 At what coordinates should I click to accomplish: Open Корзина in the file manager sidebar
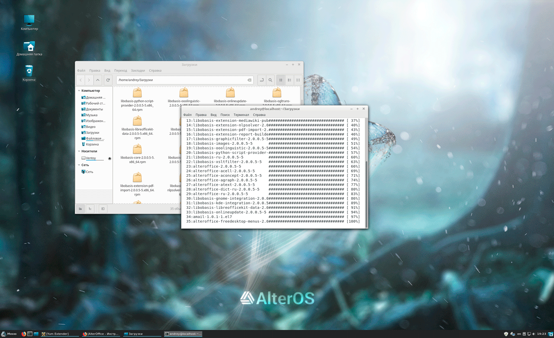point(90,144)
